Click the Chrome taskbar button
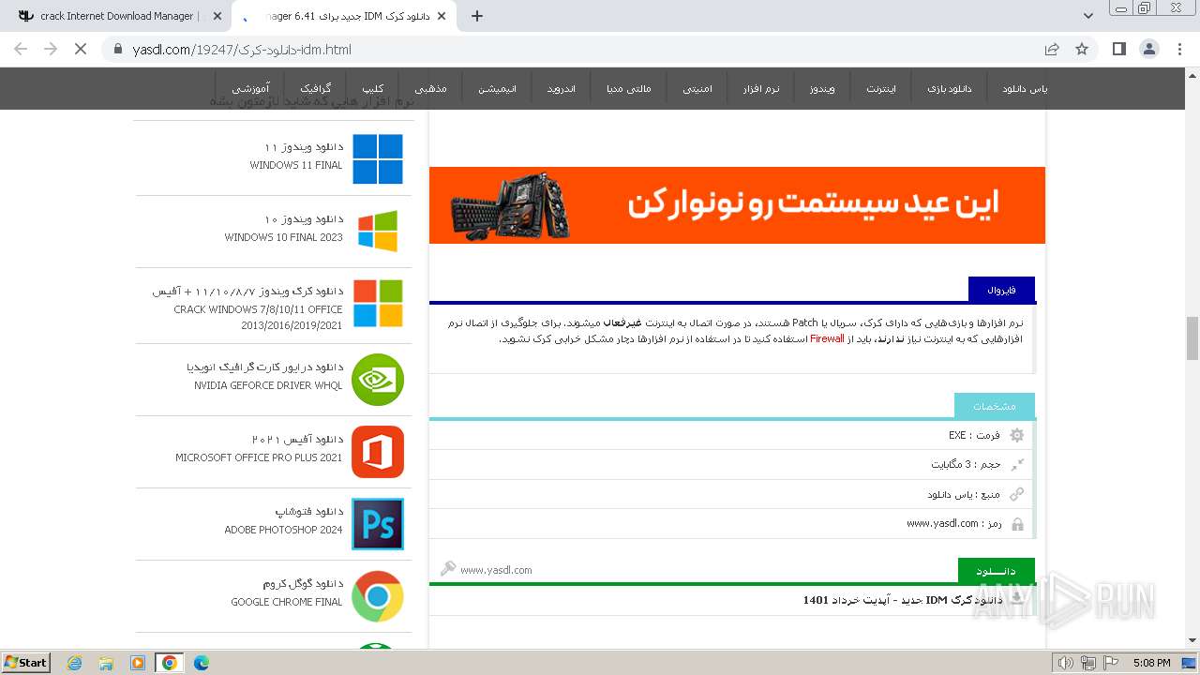 tap(170, 663)
